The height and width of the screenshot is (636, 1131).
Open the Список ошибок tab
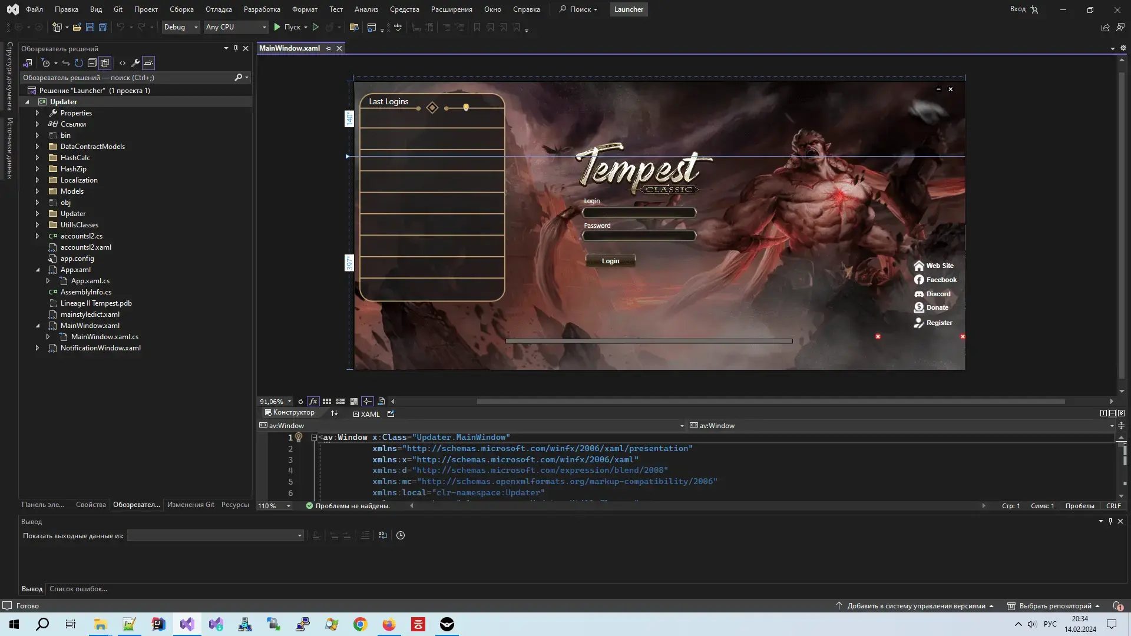click(78, 589)
